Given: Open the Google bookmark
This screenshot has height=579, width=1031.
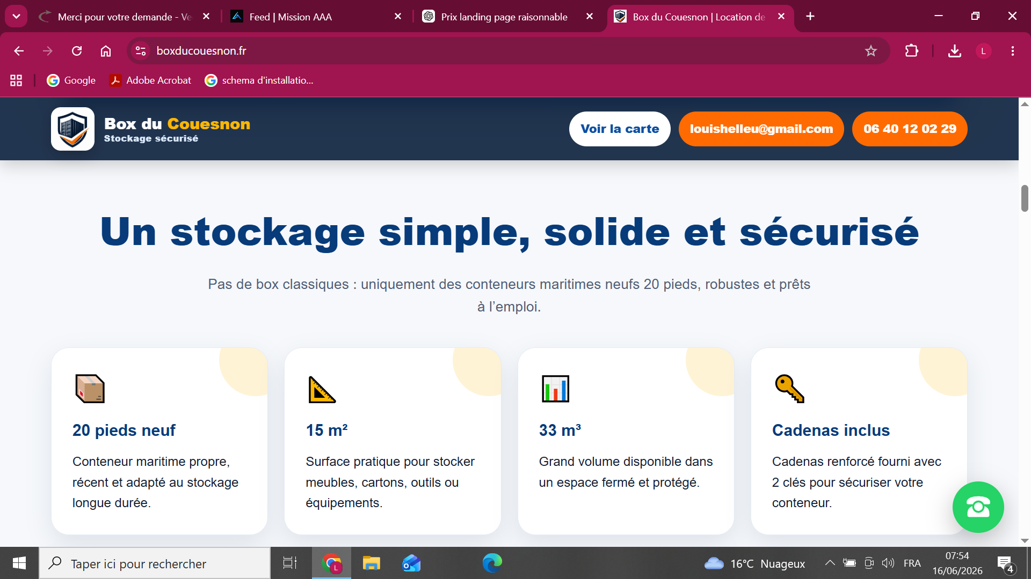Looking at the screenshot, I should (x=71, y=80).
